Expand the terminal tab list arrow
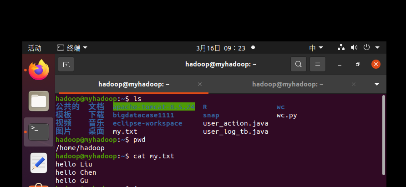Screen dimensions: 406x187 click(377, 84)
